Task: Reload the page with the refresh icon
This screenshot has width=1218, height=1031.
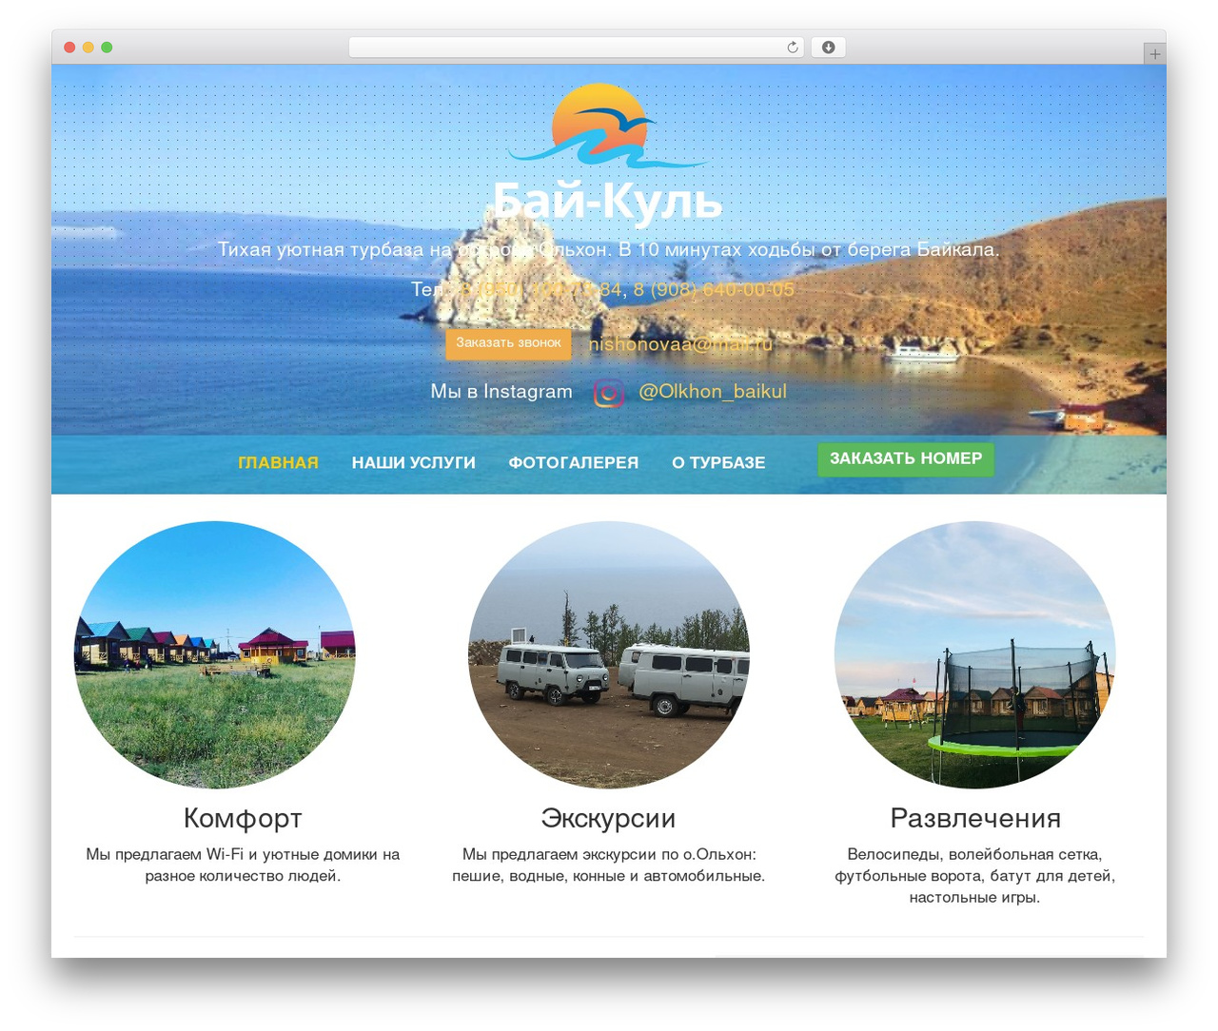Action: click(792, 48)
